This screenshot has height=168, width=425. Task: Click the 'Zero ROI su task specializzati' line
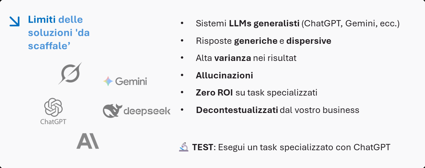point(257,93)
